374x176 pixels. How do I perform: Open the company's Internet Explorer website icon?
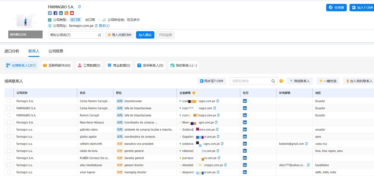pos(50,13)
